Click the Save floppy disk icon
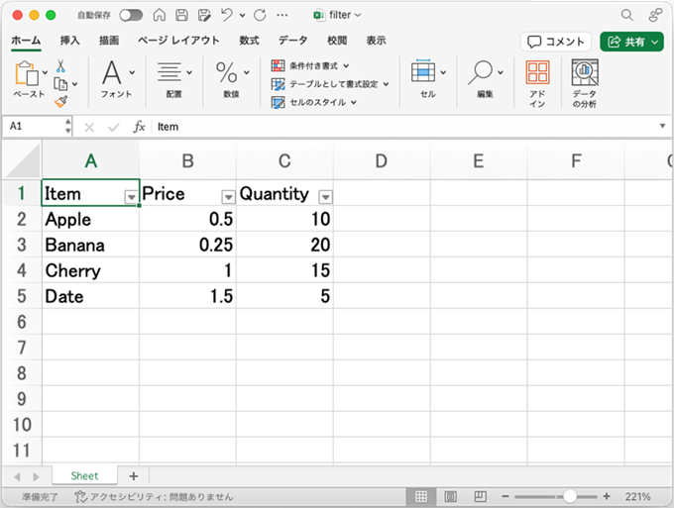 click(x=181, y=15)
